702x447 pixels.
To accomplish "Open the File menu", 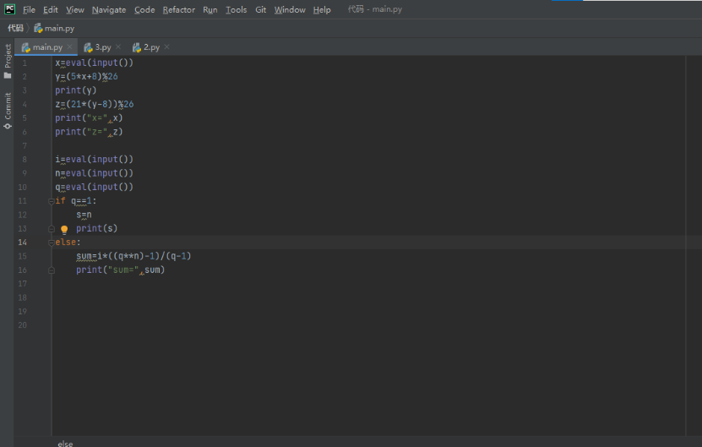I will (29, 9).
